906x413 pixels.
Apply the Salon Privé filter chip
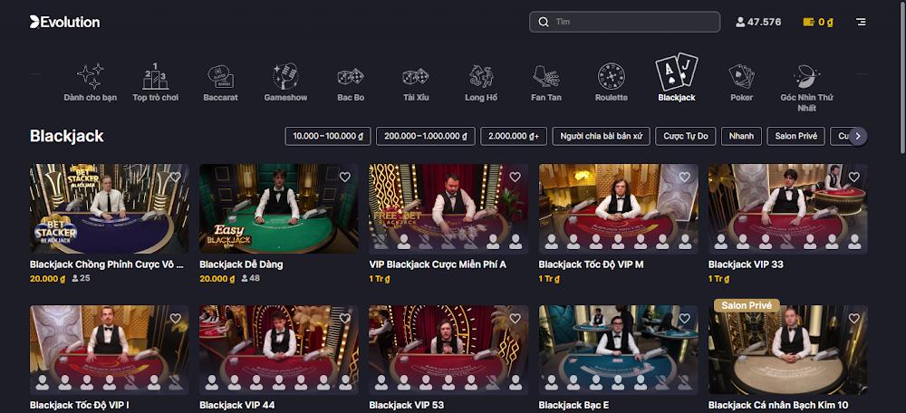795,137
